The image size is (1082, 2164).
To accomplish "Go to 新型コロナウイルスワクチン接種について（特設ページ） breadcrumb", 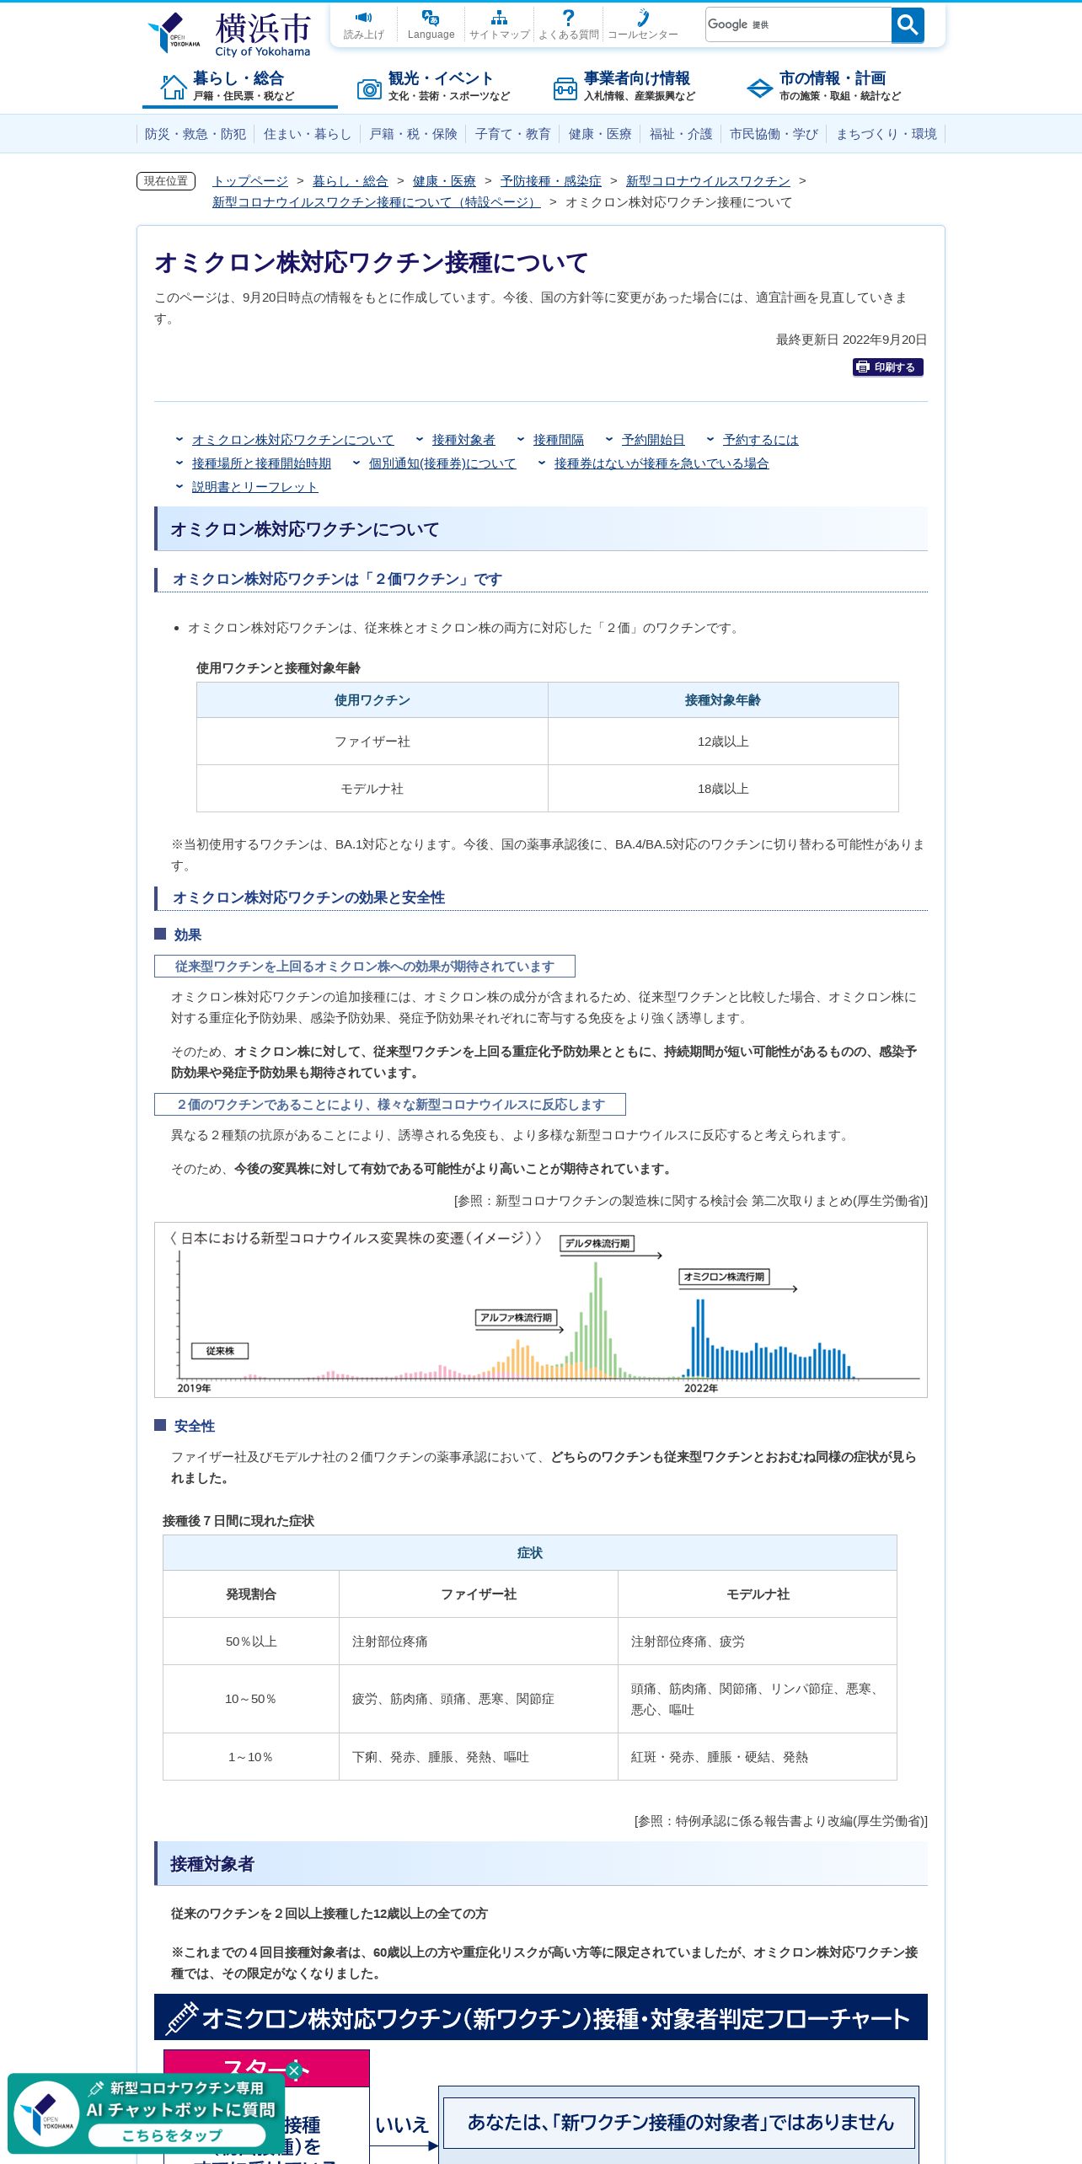I will coord(377,202).
